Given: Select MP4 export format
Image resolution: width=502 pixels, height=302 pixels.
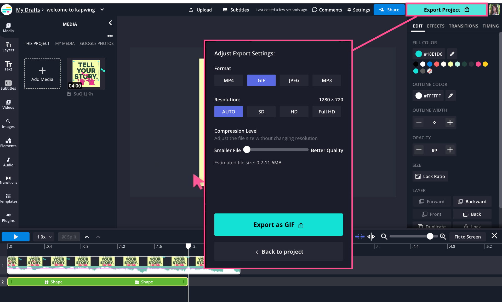Looking at the screenshot, I should click(x=229, y=80).
